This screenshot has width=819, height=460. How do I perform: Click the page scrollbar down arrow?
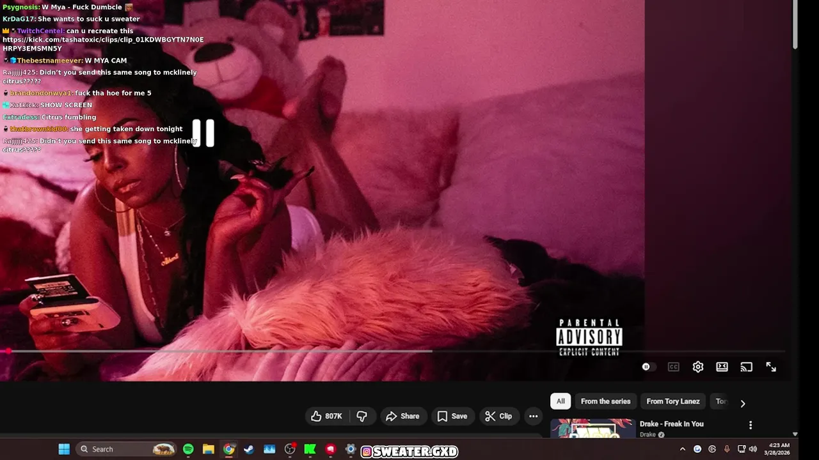click(795, 434)
